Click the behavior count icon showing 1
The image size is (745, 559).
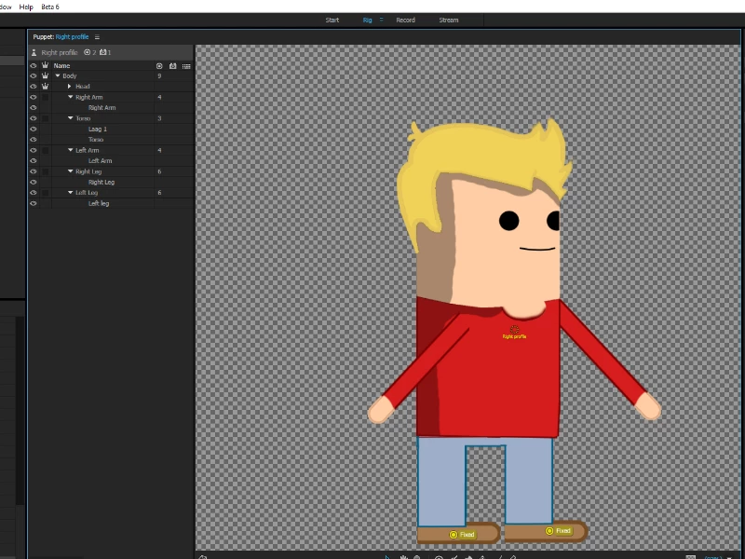[x=105, y=52]
